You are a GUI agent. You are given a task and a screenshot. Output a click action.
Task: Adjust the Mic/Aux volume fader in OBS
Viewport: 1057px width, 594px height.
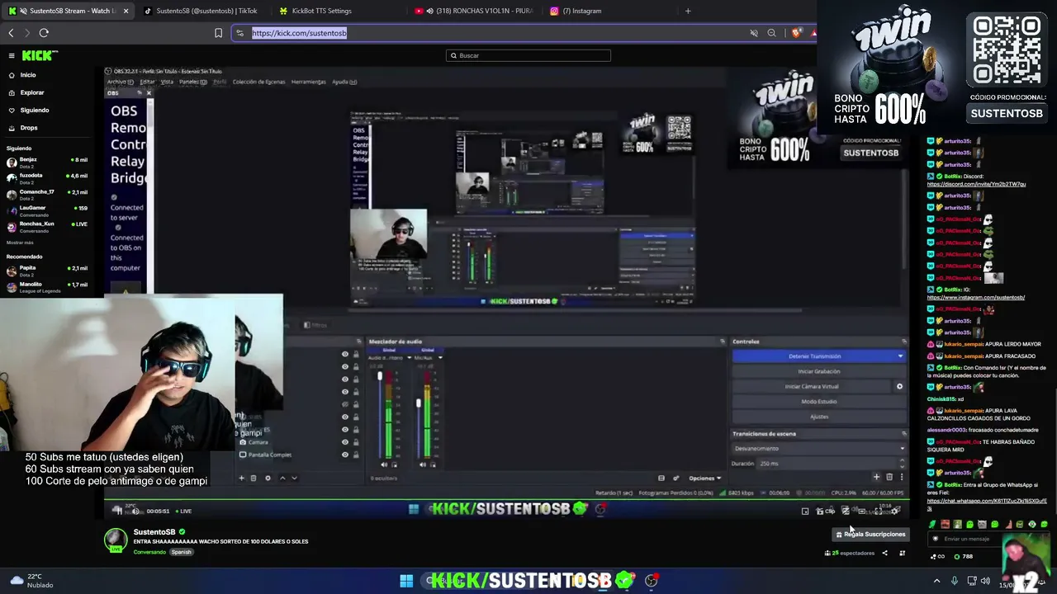[x=418, y=403]
